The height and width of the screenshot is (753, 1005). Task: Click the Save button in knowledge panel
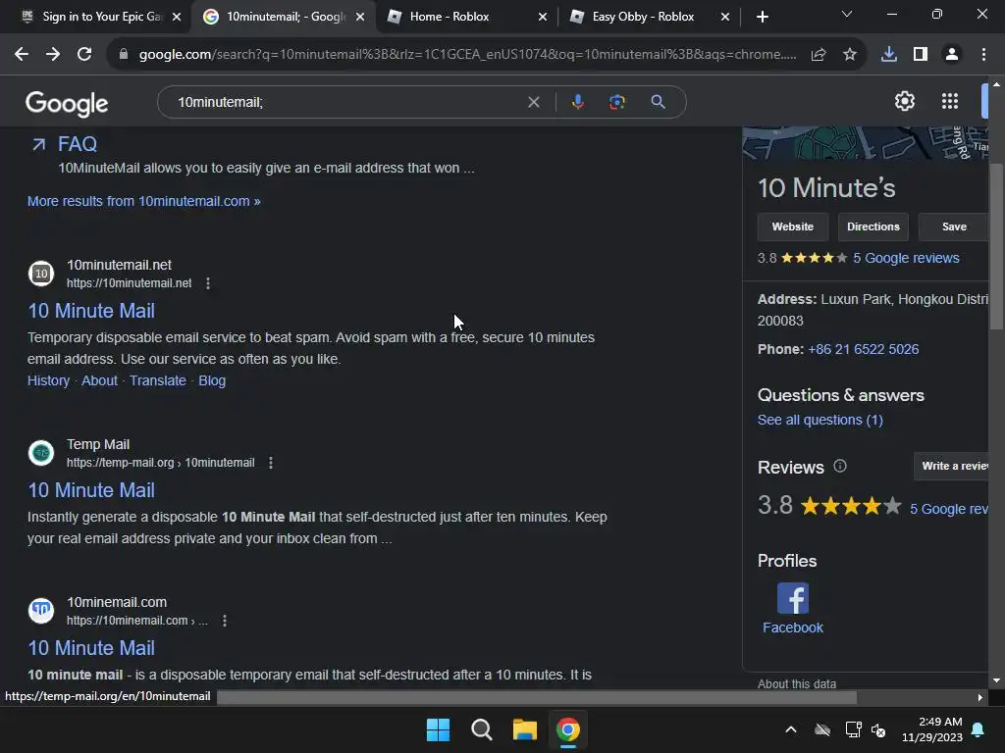coord(953,226)
